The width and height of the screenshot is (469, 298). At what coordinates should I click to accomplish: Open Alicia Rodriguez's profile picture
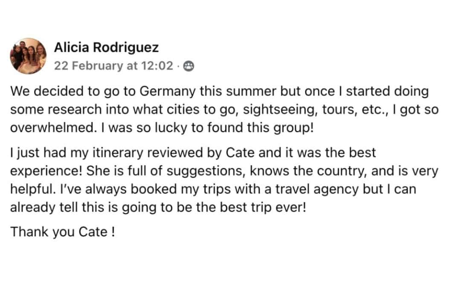tap(29, 56)
